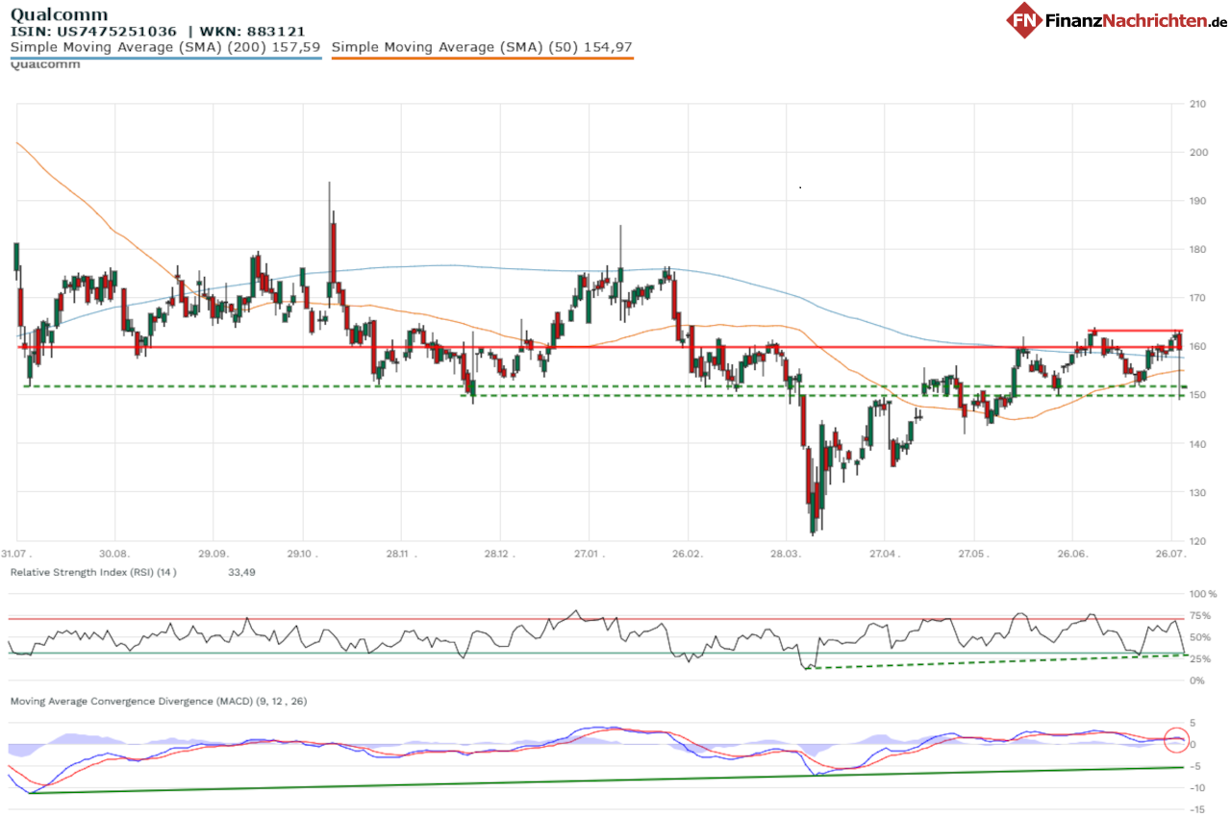Click the 170 price axis label
The height and width of the screenshot is (817, 1231).
tap(1198, 298)
